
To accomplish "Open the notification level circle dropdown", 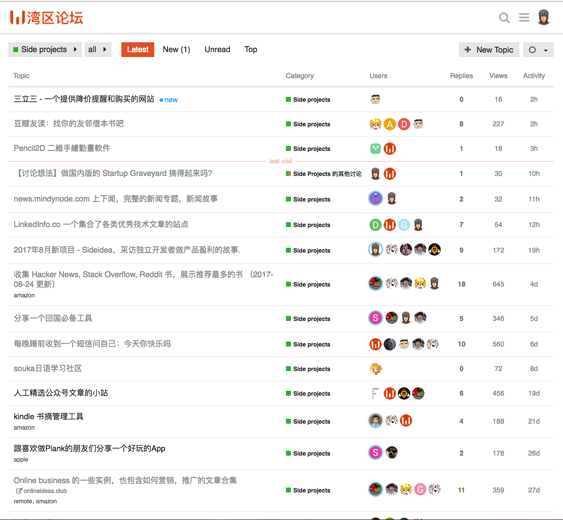I will pyautogui.click(x=538, y=50).
